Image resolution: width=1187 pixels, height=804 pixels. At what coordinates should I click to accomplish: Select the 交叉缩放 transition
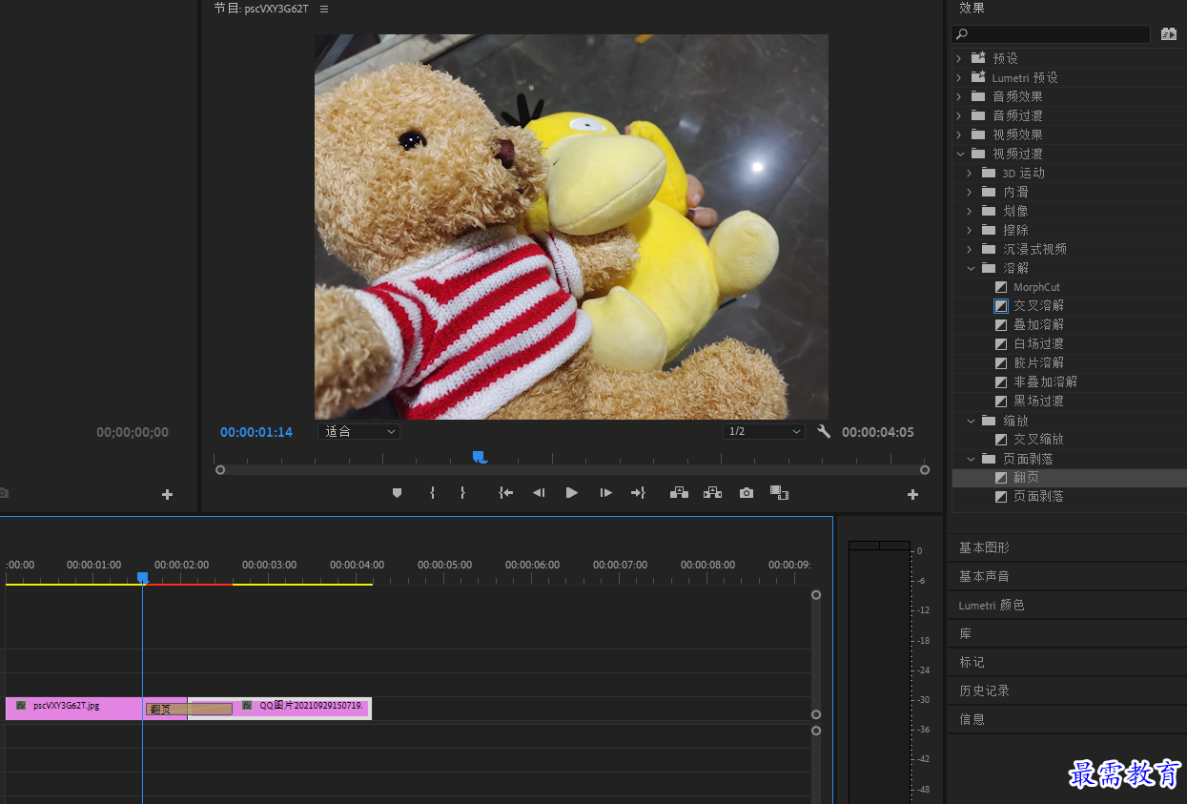1038,440
